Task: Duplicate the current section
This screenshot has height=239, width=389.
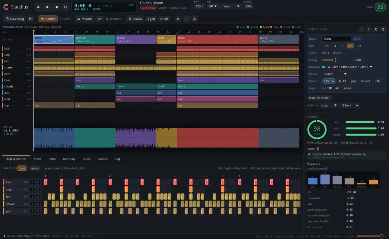Action: tap(376, 29)
